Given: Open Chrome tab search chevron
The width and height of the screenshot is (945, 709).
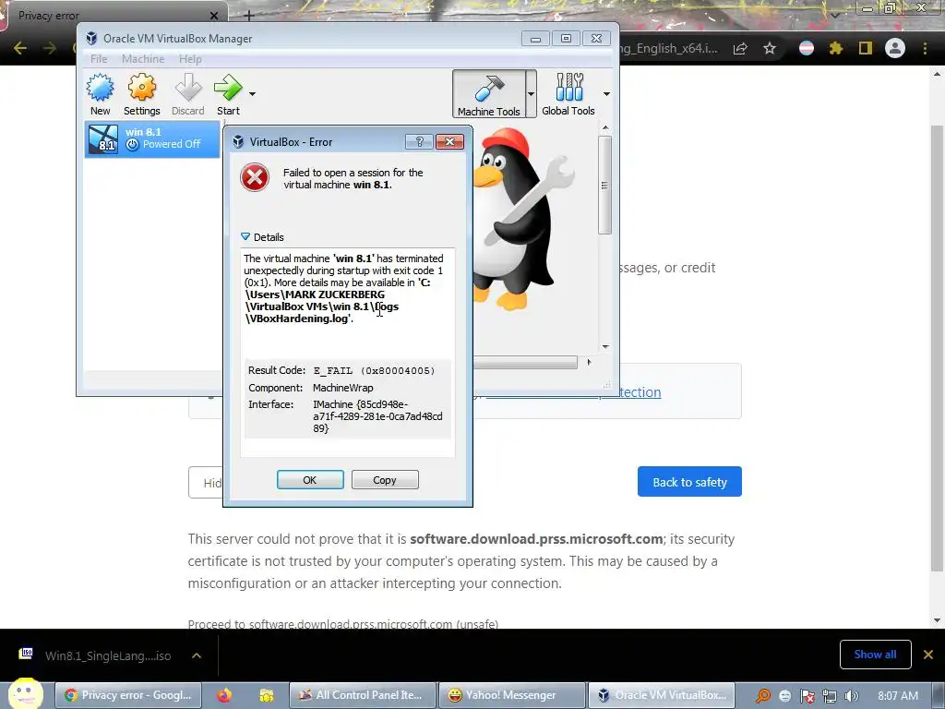Looking at the screenshot, I should click(834, 15).
